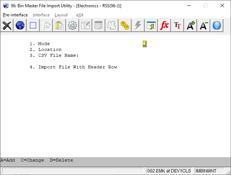This screenshot has width=231, height=175.
Task: Click the copy documents toolbar icon
Action: coord(46,25)
